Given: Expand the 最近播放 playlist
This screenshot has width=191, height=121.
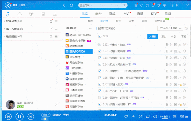Looking at the screenshot, I should click(4, 36).
